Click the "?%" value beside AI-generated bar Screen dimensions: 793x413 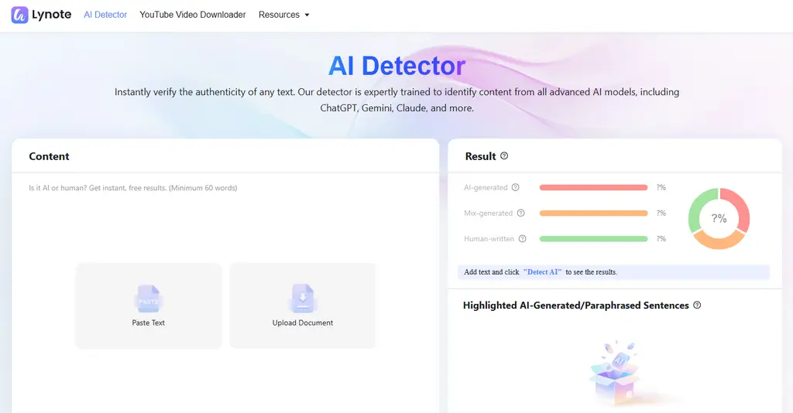pos(661,187)
